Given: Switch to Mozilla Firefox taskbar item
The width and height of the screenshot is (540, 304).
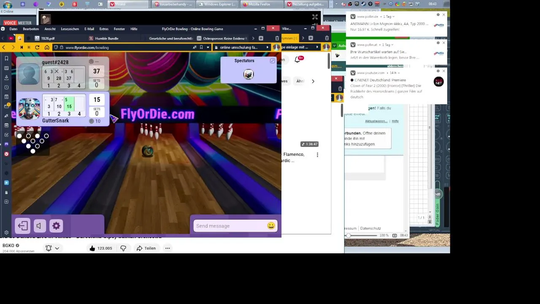Looking at the screenshot, I should (260, 4).
